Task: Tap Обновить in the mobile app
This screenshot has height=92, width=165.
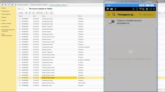Action: click(x=146, y=15)
